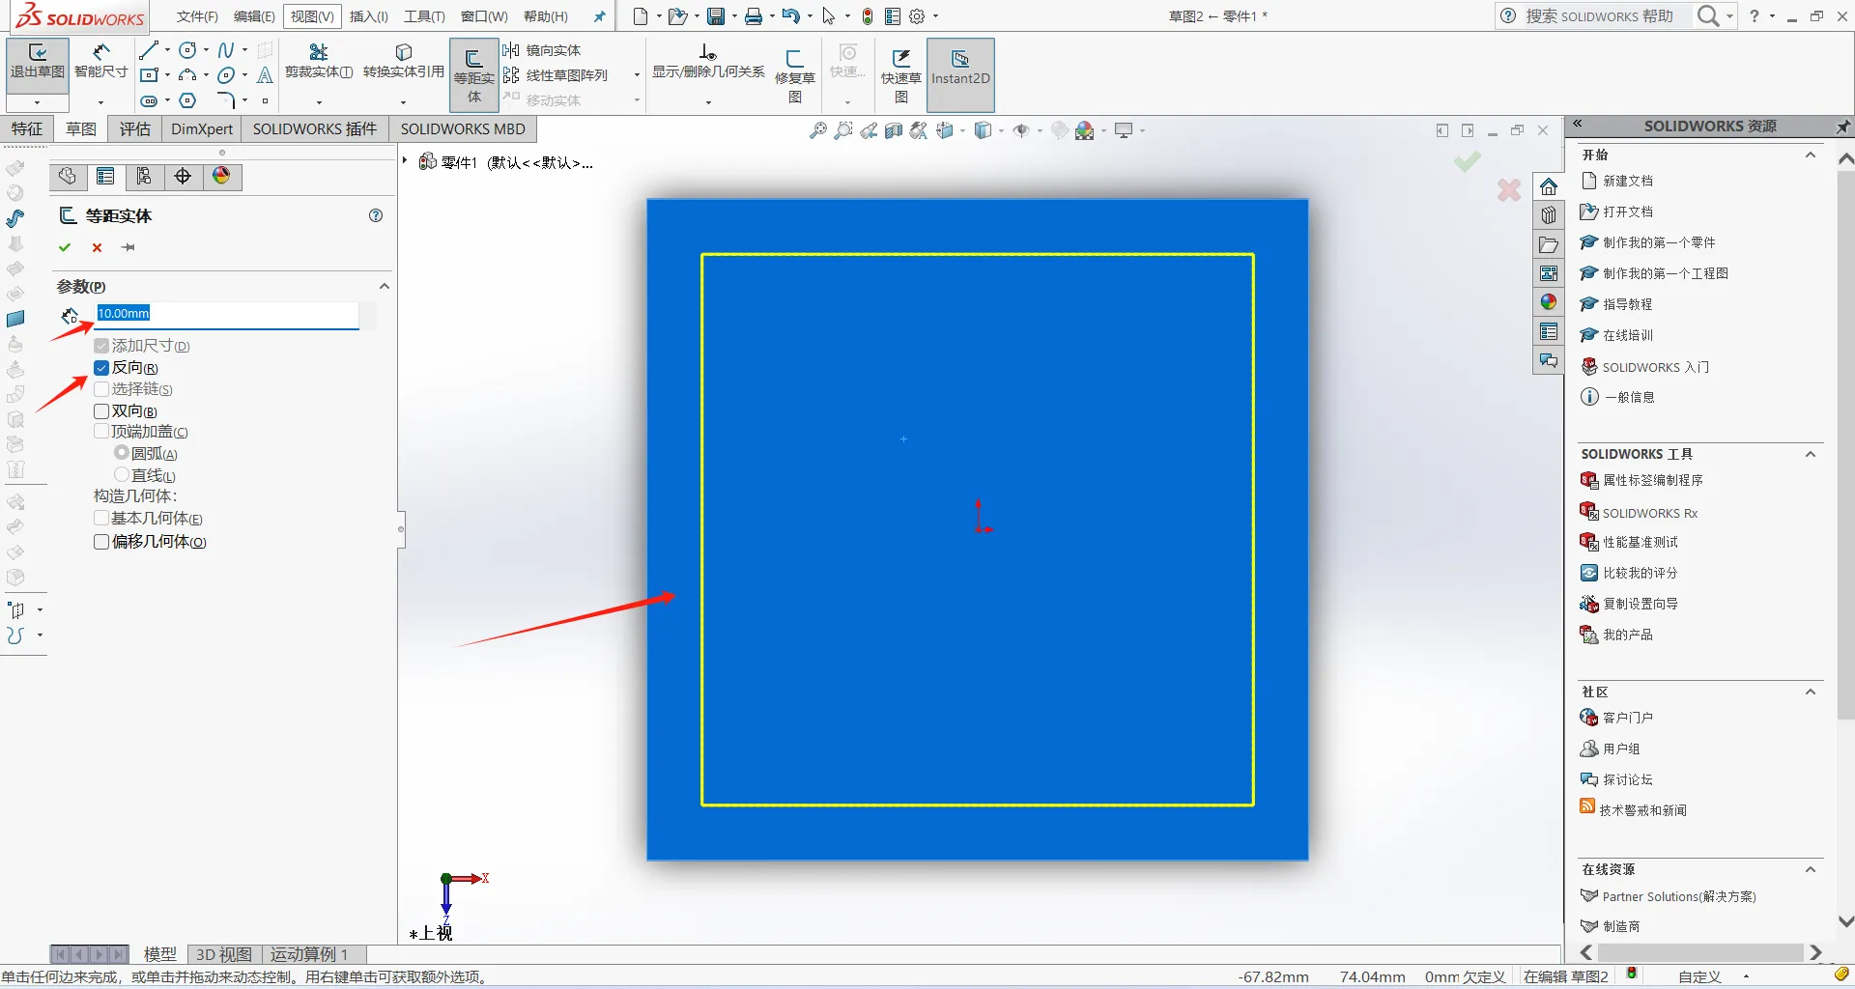Image resolution: width=1855 pixels, height=989 pixels.
Task: Select the Straight Slot sketch tool
Action: click(x=149, y=100)
